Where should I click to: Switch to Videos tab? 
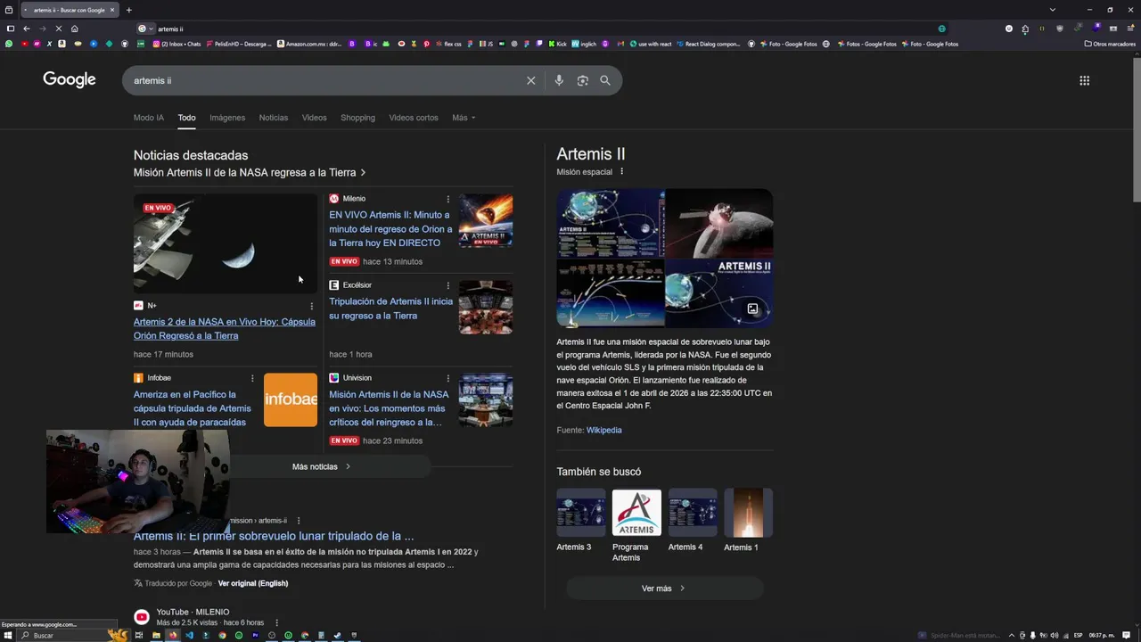pyautogui.click(x=315, y=118)
